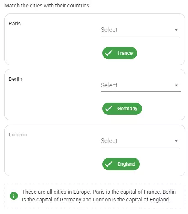Click the green Germany answer chip
Viewport: 188px width, 214px height.
pos(122,109)
